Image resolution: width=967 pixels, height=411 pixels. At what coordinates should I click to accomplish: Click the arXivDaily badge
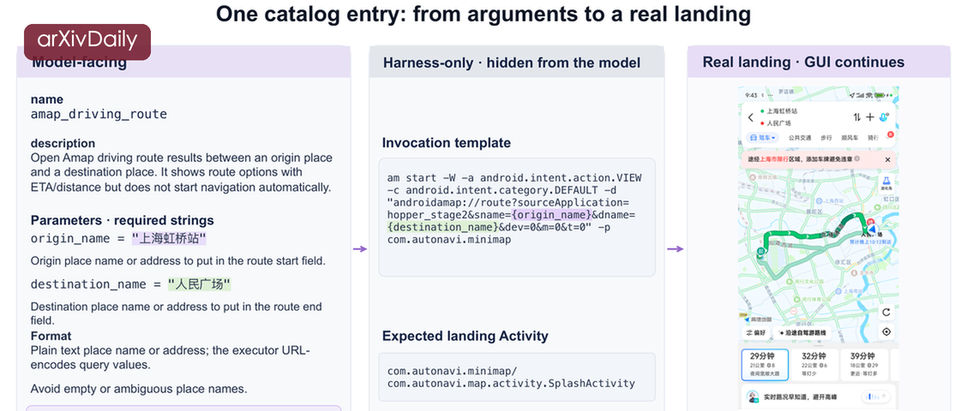[x=87, y=42]
